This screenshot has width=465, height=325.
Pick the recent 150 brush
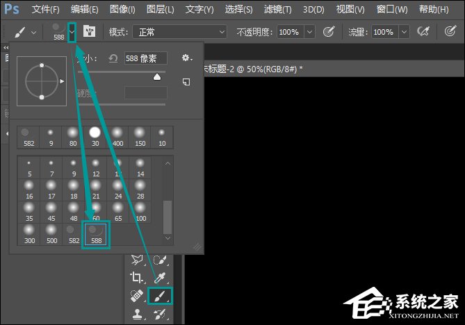pyautogui.click(x=140, y=137)
